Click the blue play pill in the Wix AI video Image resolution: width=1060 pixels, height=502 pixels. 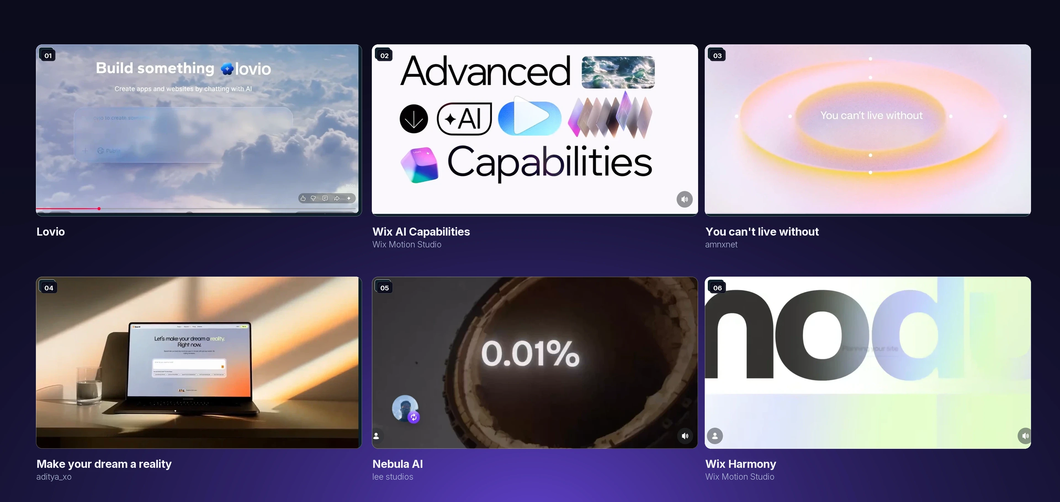(530, 118)
